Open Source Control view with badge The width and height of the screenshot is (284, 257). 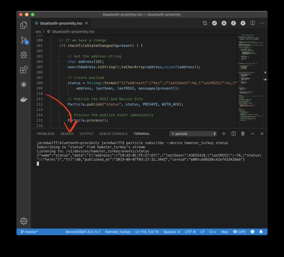[24, 40]
